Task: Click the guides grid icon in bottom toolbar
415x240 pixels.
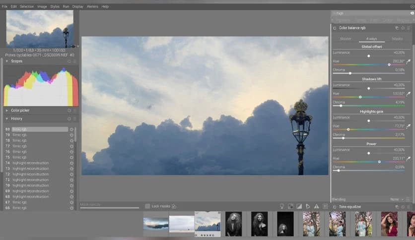Action: click(325, 206)
